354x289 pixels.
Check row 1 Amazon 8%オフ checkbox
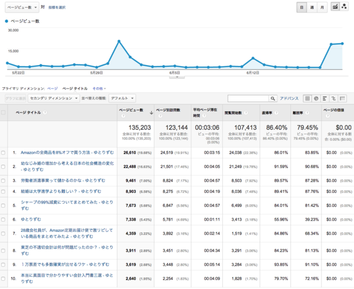pos(3,153)
